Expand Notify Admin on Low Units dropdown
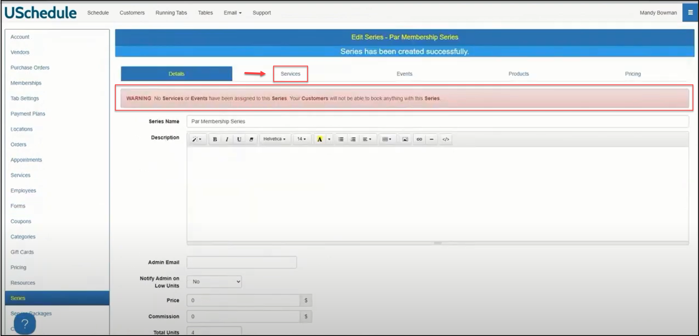This screenshot has width=699, height=336. (214, 281)
